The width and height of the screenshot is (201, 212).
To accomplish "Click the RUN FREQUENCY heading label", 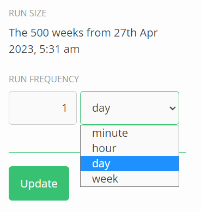I will [44, 79].
